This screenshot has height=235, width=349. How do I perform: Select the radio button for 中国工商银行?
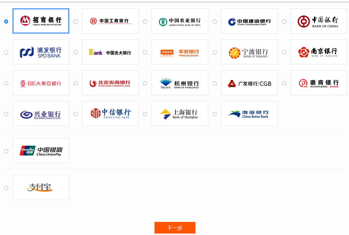(x=76, y=22)
